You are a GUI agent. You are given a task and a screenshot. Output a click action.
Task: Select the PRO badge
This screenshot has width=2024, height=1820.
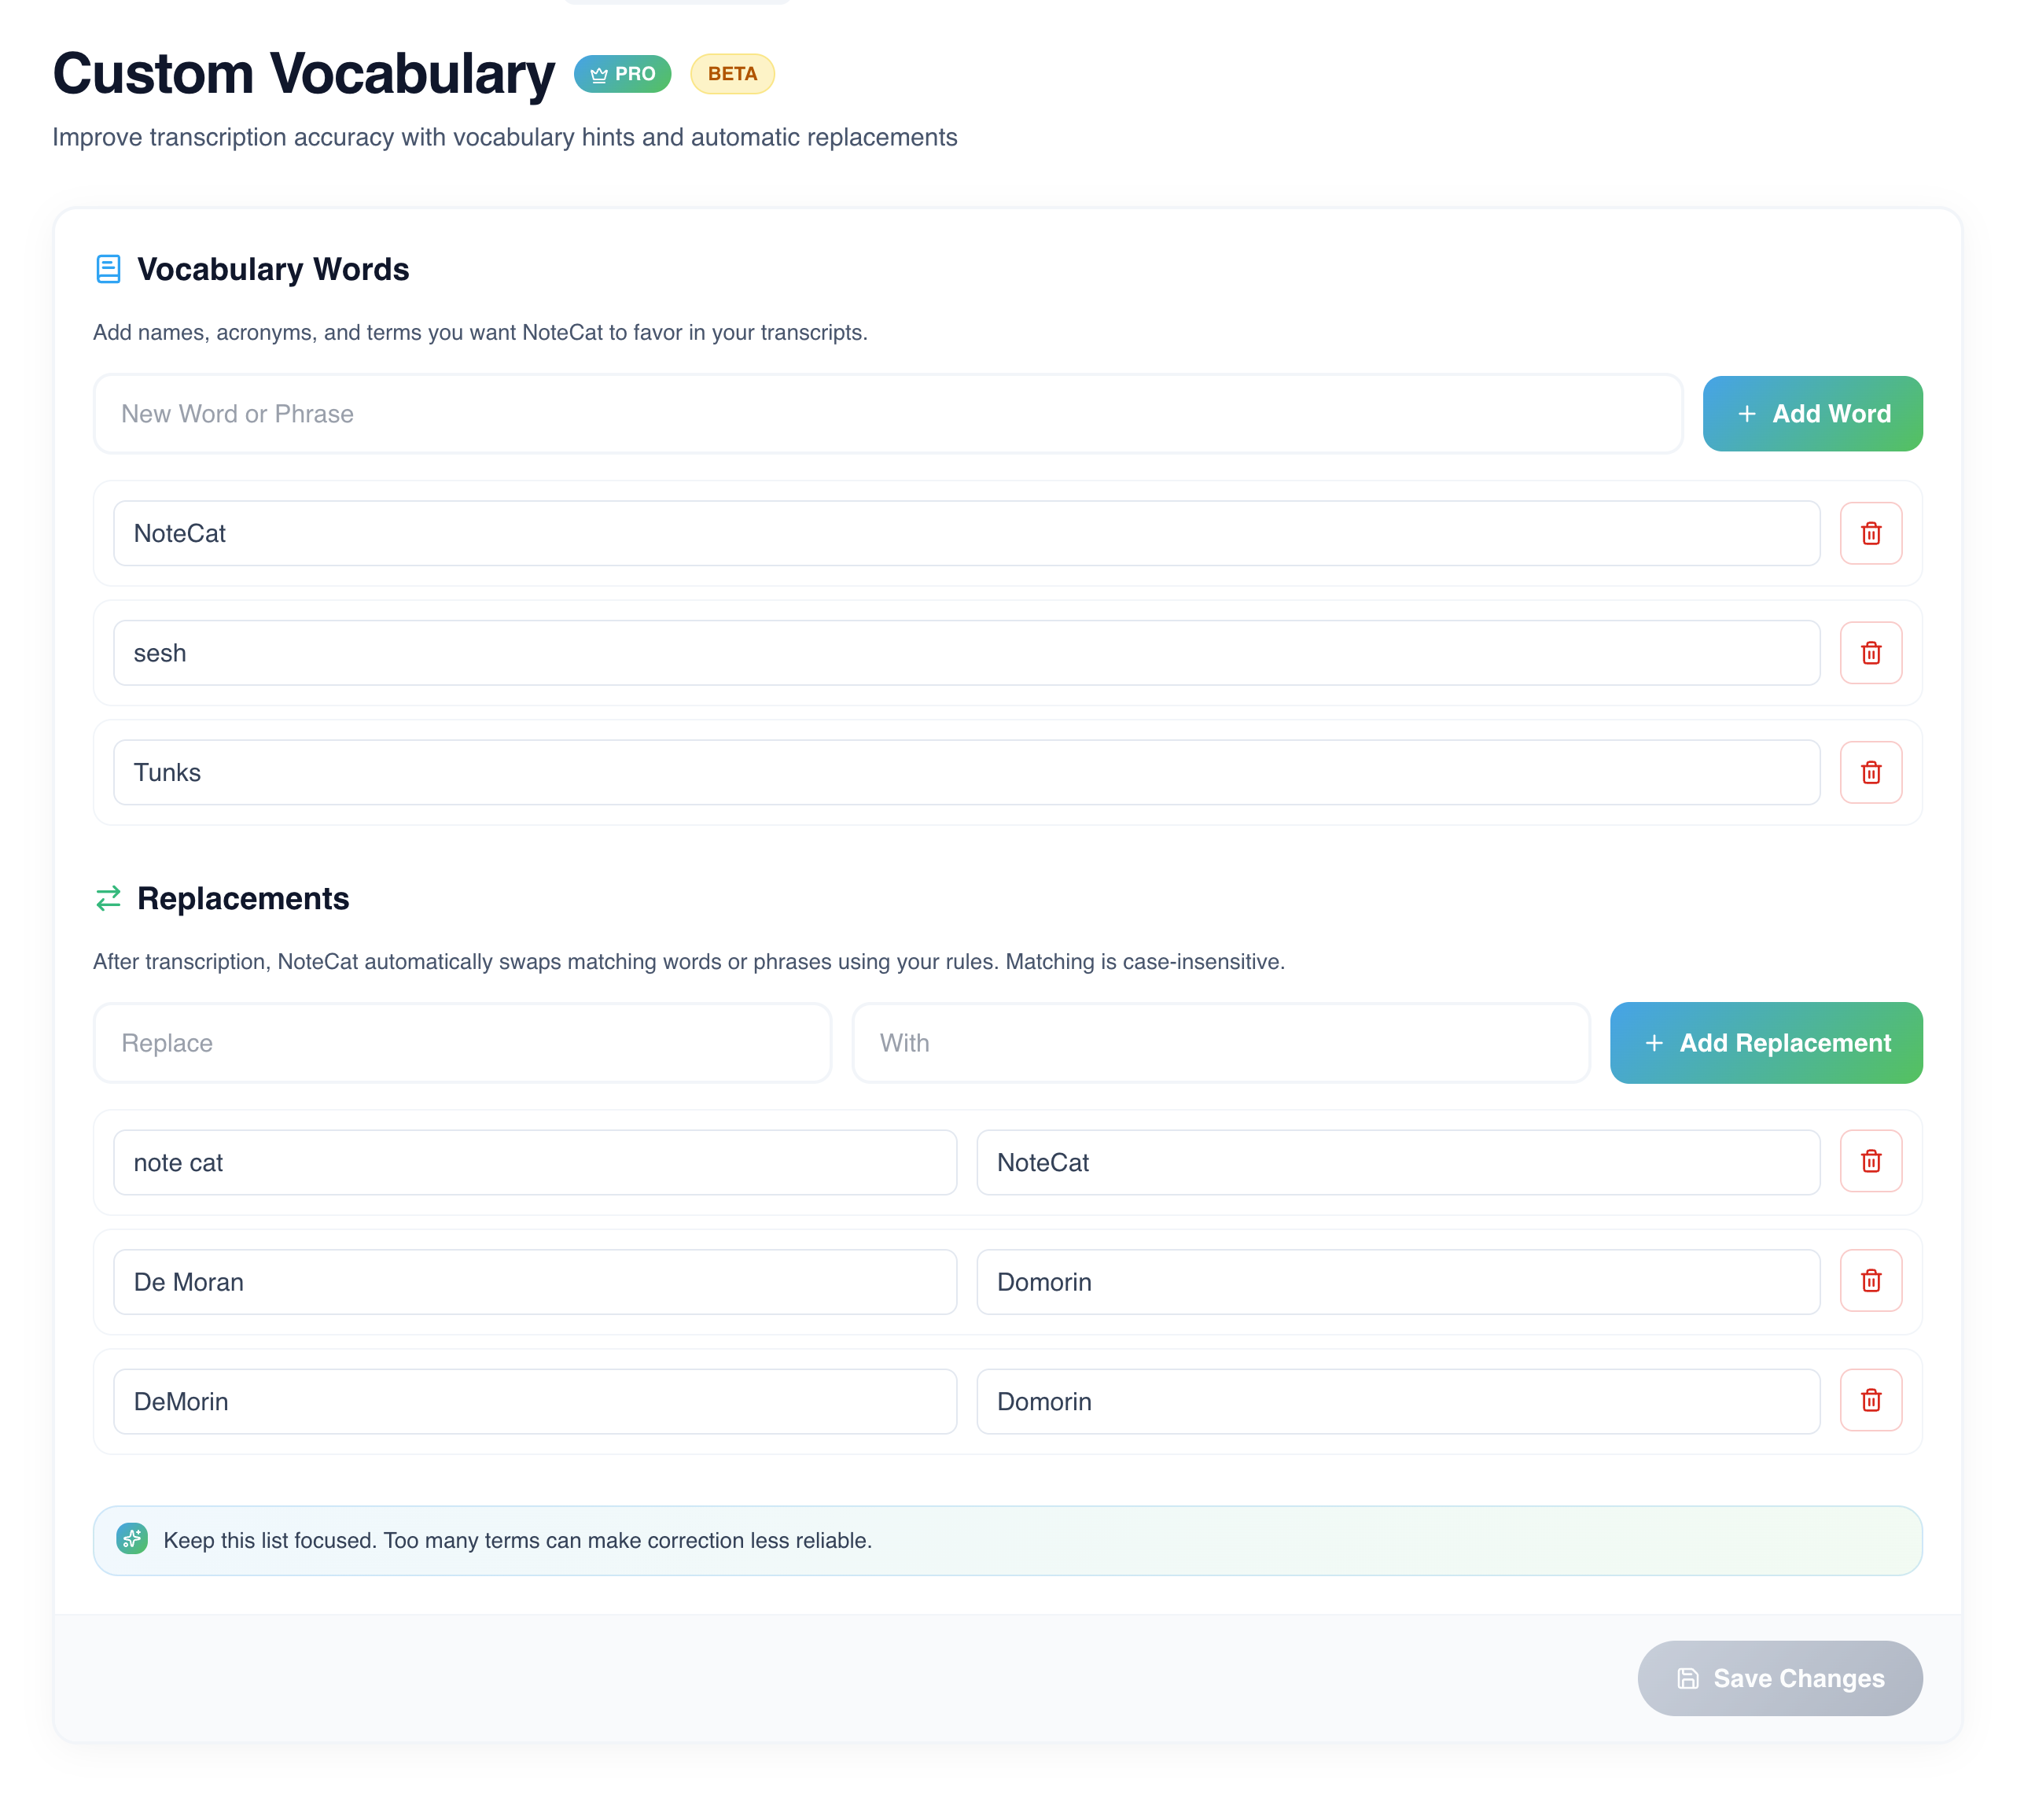tap(623, 73)
